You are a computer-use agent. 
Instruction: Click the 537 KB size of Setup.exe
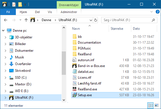(124, 95)
